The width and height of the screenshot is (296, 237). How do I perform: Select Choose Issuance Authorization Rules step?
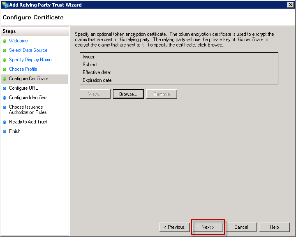[28, 109]
